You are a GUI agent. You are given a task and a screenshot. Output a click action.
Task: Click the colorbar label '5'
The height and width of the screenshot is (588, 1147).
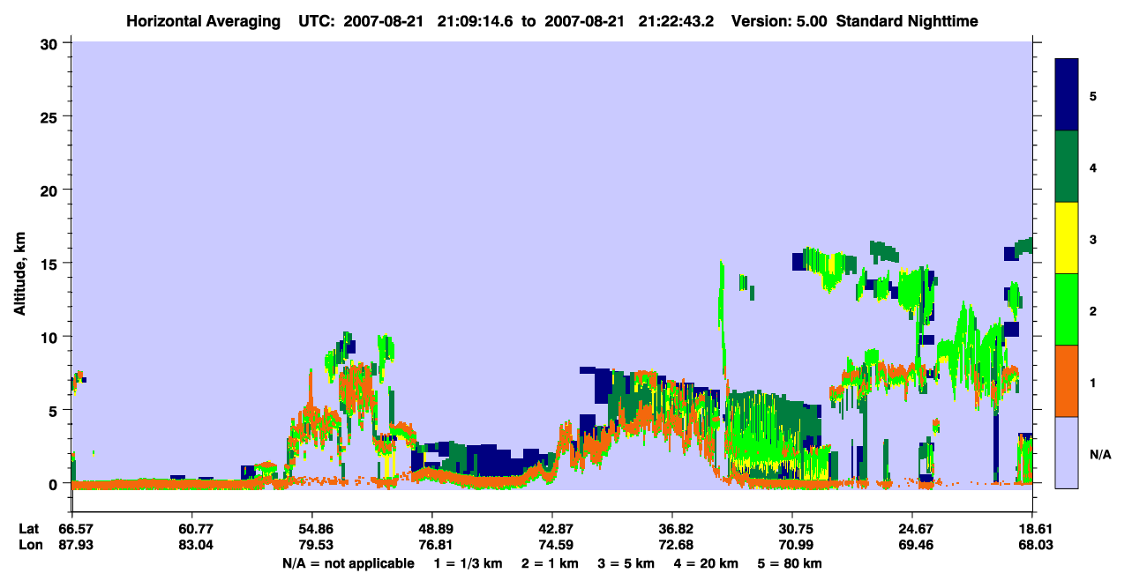[x=1093, y=95]
